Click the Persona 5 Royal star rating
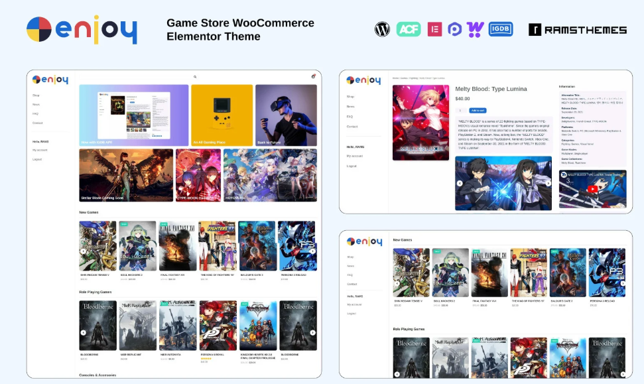This screenshot has height=384, width=644. click(206, 359)
